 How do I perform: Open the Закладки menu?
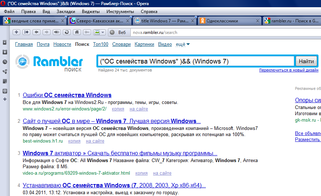[66, 12]
